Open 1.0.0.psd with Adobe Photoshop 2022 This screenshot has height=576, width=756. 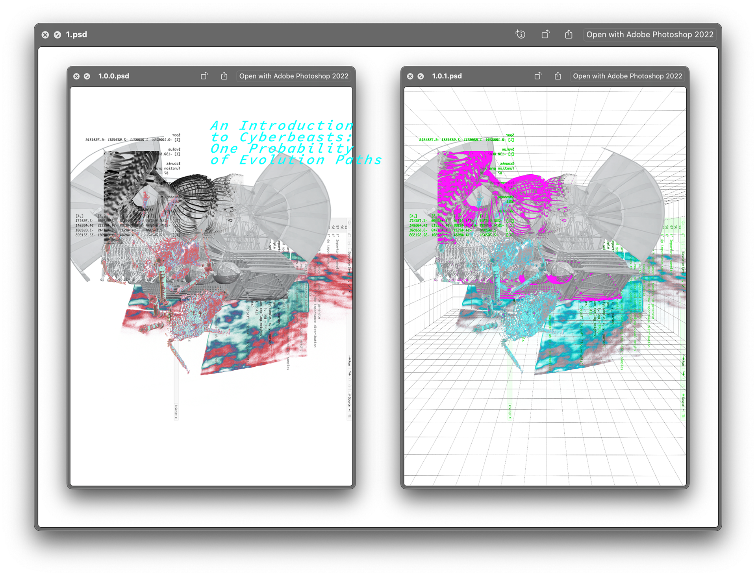(x=294, y=76)
